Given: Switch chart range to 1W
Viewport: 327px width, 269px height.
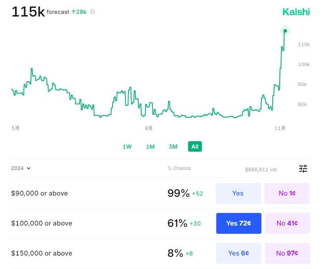Looking at the screenshot, I should (x=127, y=146).
